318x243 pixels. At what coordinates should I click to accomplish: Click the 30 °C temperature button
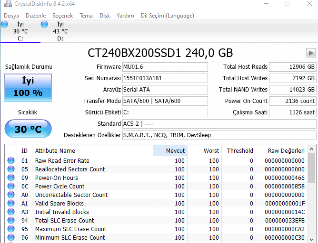click(28, 129)
